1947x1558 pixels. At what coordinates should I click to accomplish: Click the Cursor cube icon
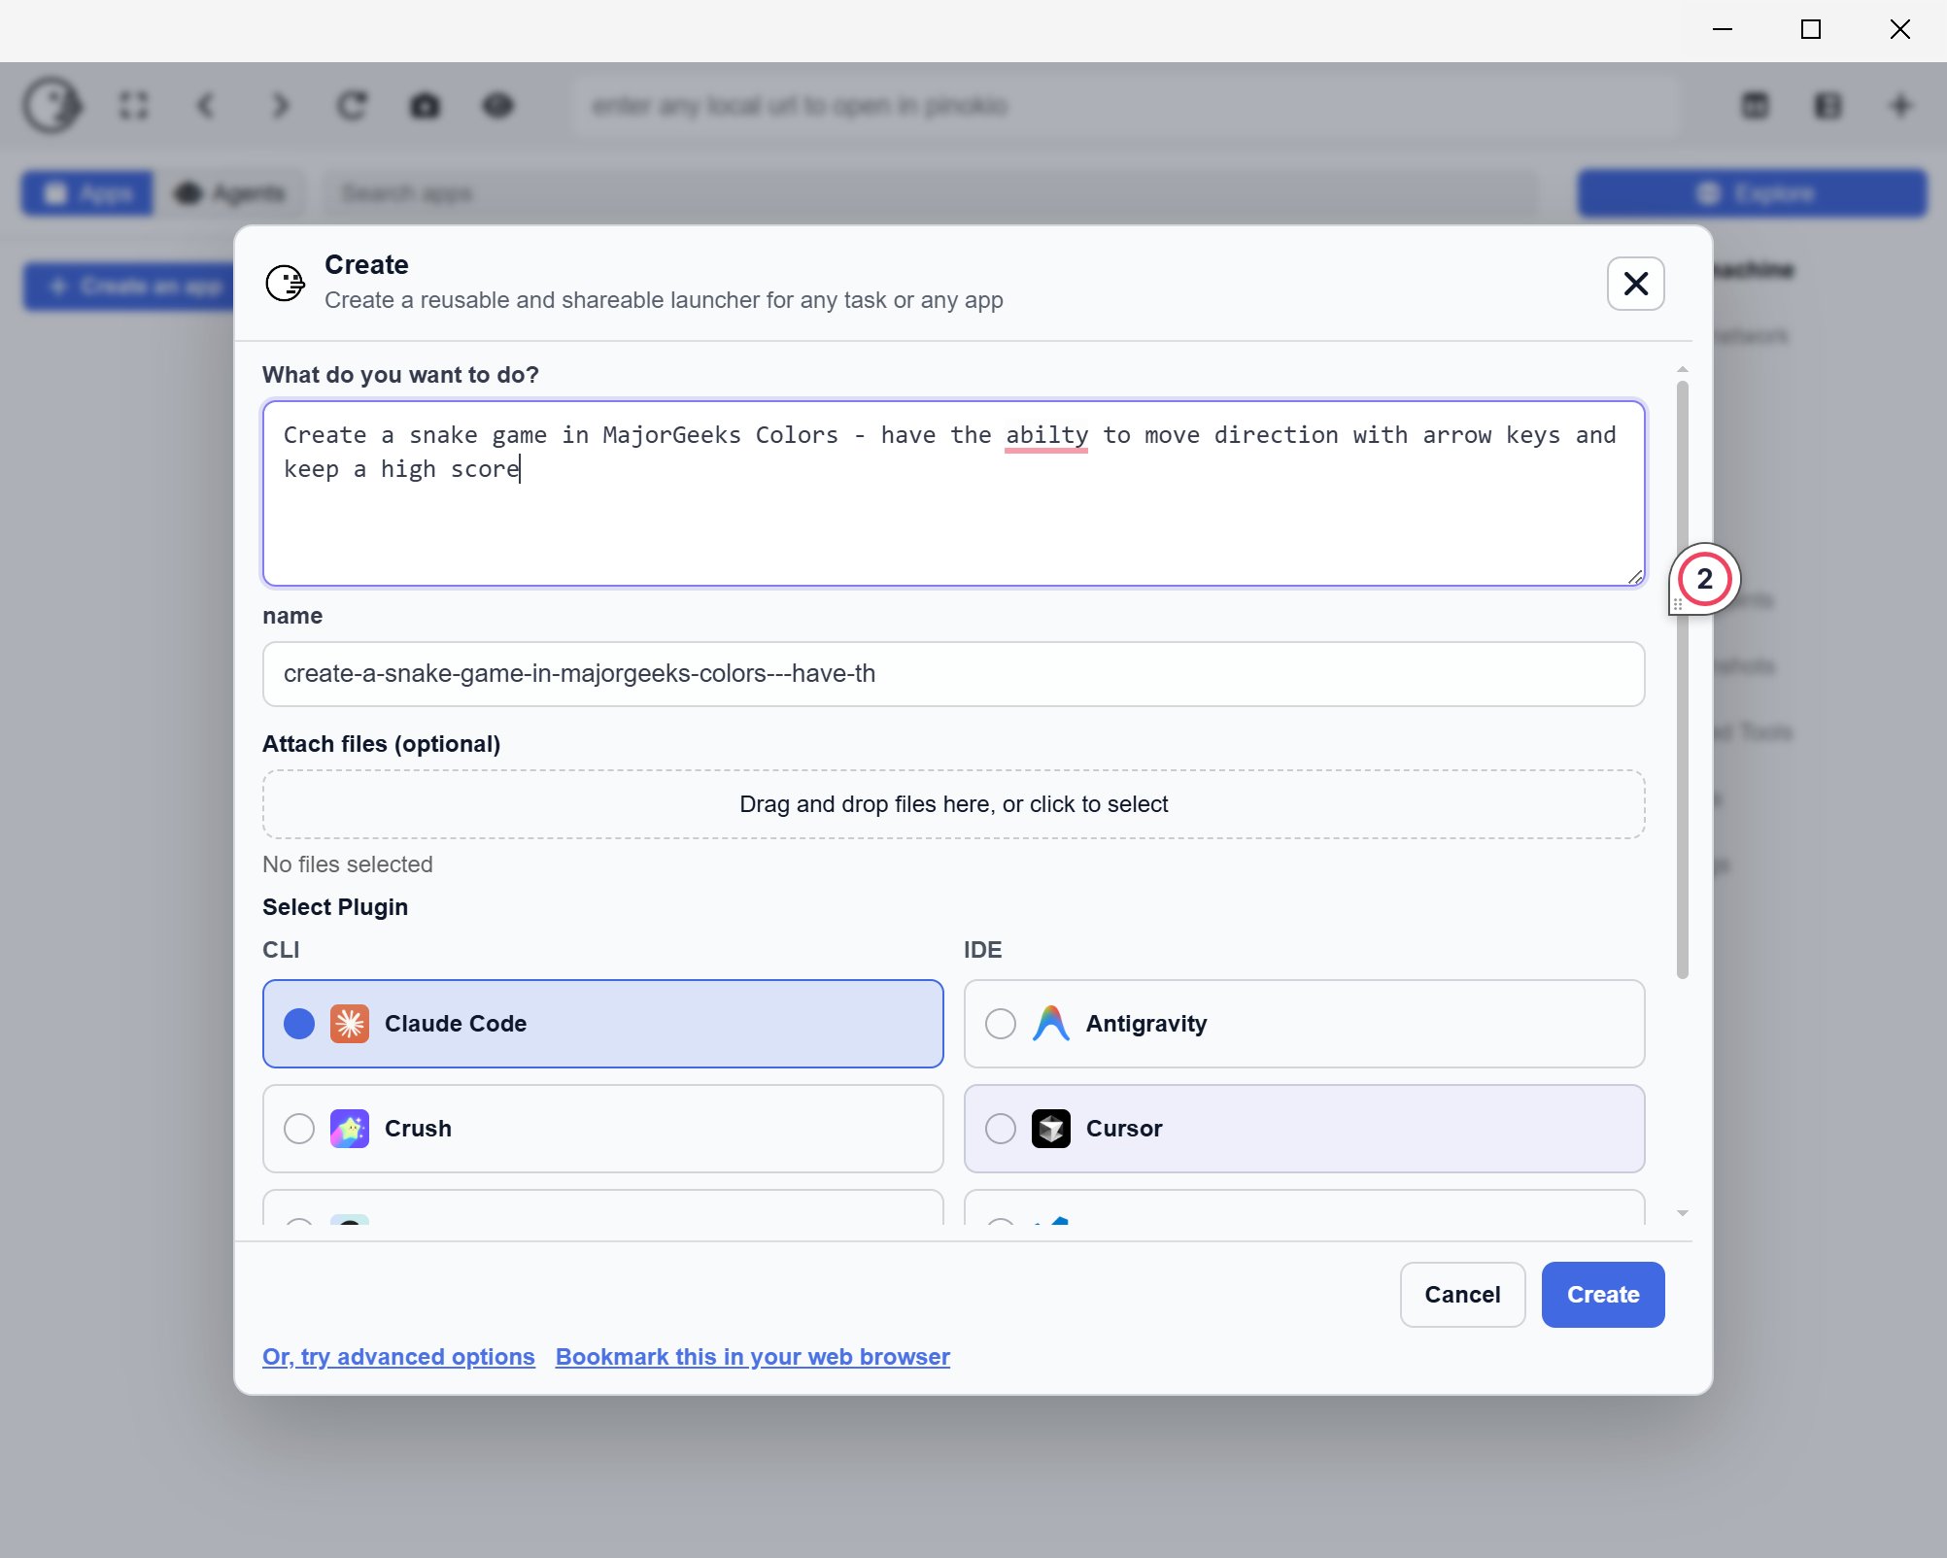coord(1050,1129)
